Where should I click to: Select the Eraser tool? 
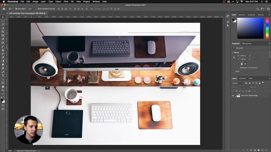pyautogui.click(x=3, y=57)
